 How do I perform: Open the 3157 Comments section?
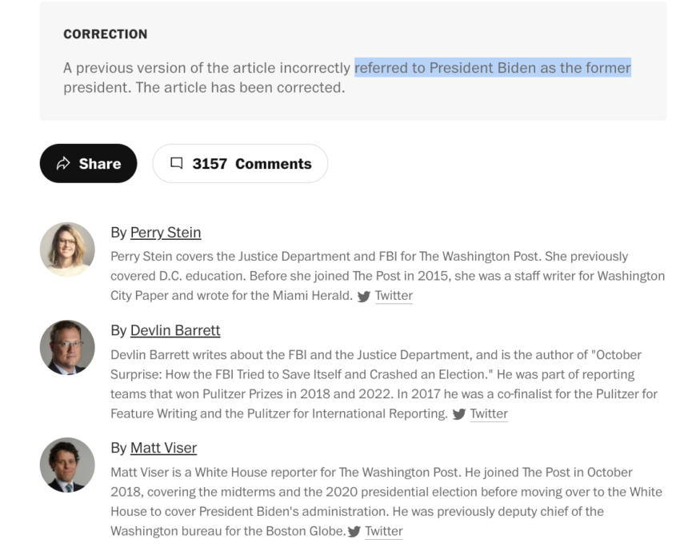click(x=240, y=163)
